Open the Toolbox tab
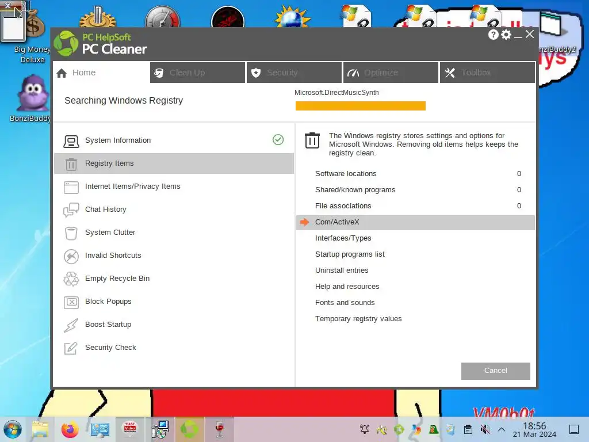This screenshot has width=589, height=442. 488,73
